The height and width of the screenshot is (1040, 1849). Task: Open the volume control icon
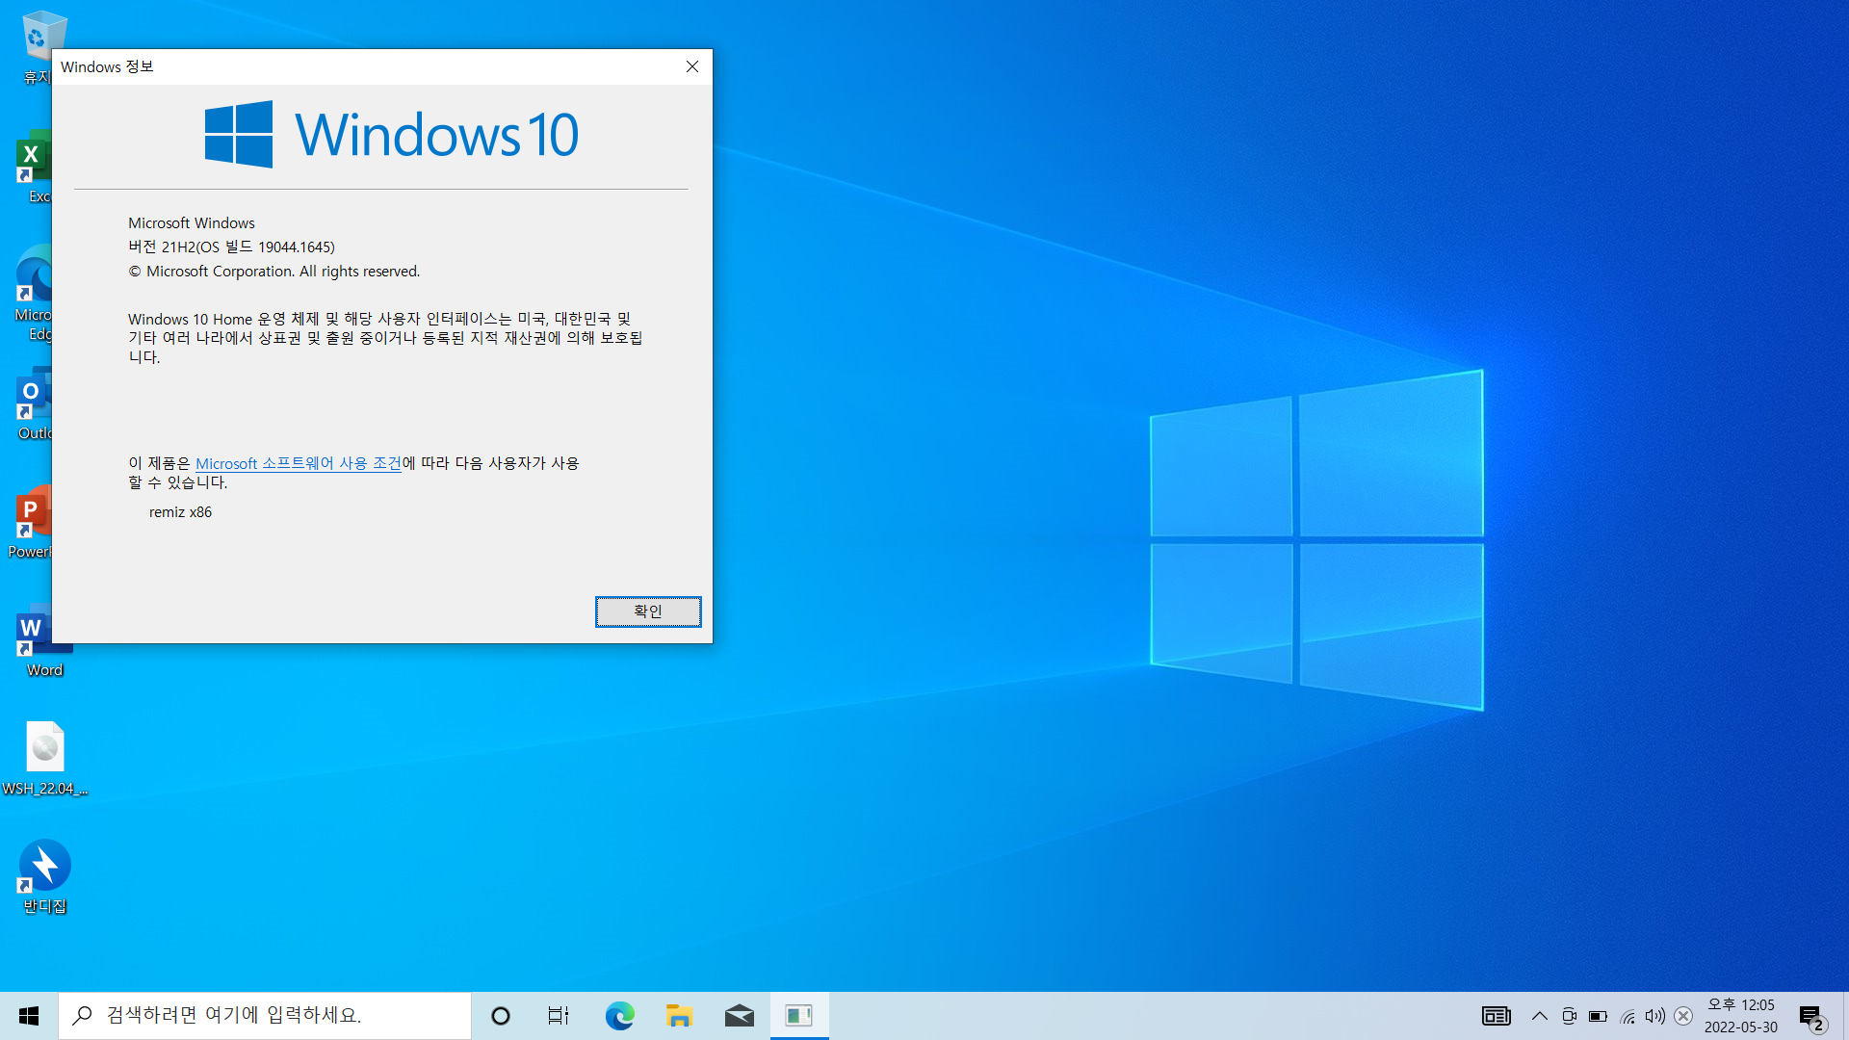[x=1654, y=1016]
